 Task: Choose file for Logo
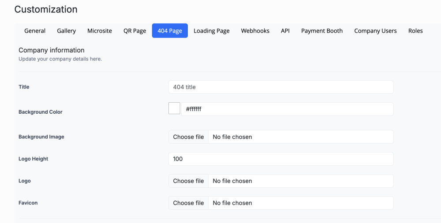click(188, 181)
